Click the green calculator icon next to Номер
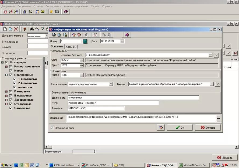Image resolution: width=239 pixels, height=168 pixels. pyautogui.click(x=85, y=41)
